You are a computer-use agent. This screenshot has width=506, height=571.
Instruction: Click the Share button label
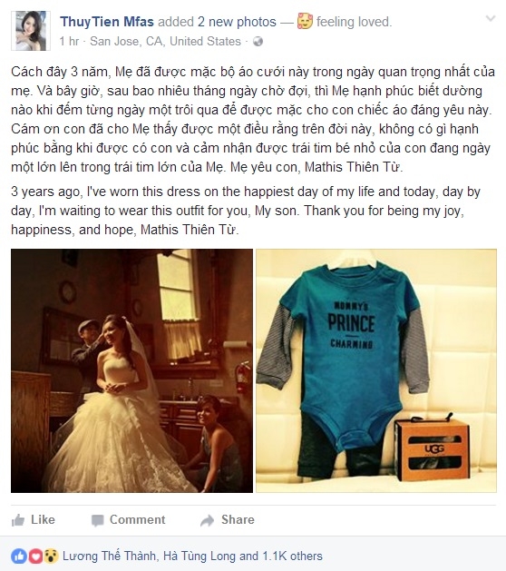pos(238,519)
